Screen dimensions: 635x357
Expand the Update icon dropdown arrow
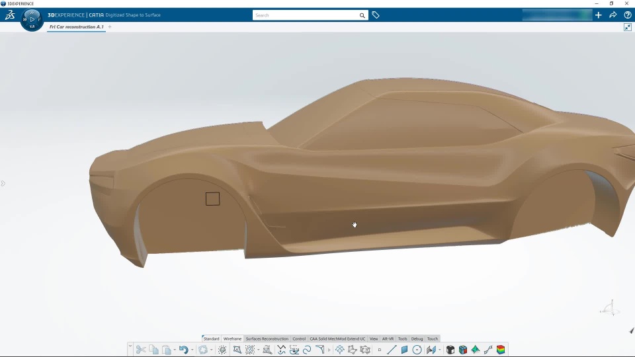(x=212, y=350)
